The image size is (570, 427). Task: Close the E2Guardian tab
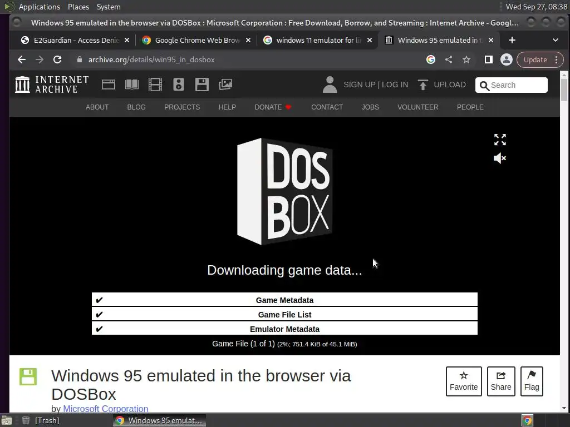127,40
